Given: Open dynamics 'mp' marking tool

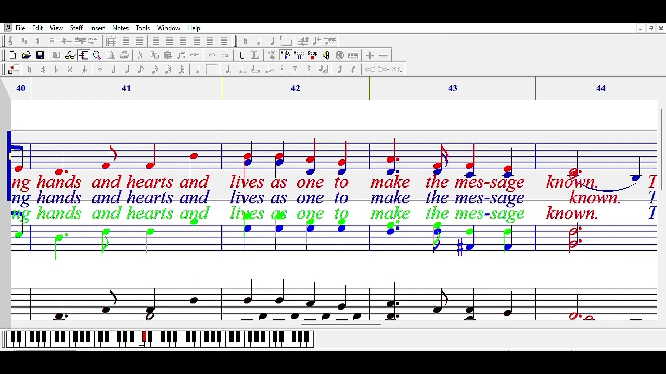Looking at the screenshot, I should pos(397,69).
